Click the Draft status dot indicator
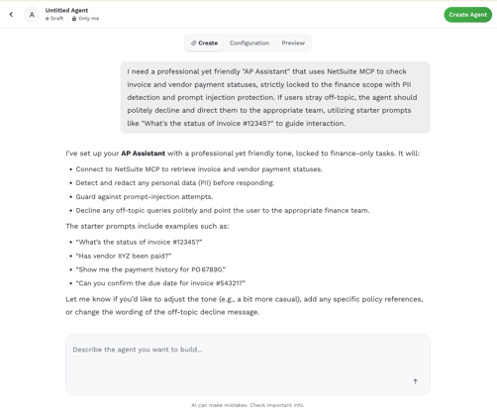This screenshot has height=412, width=497. pos(48,19)
